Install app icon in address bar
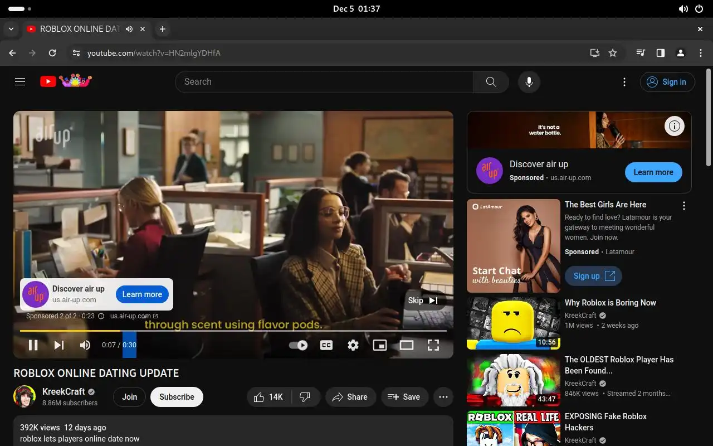 (x=595, y=53)
